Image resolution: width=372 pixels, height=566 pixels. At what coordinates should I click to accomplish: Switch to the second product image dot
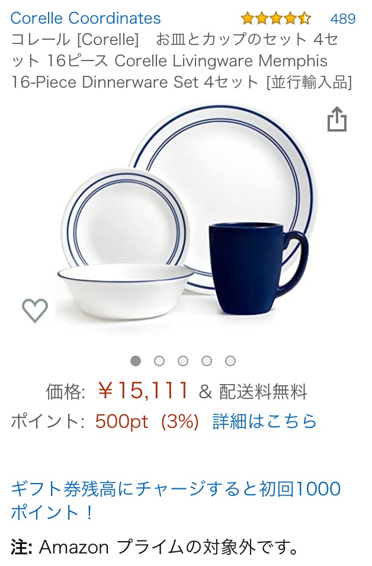159,360
